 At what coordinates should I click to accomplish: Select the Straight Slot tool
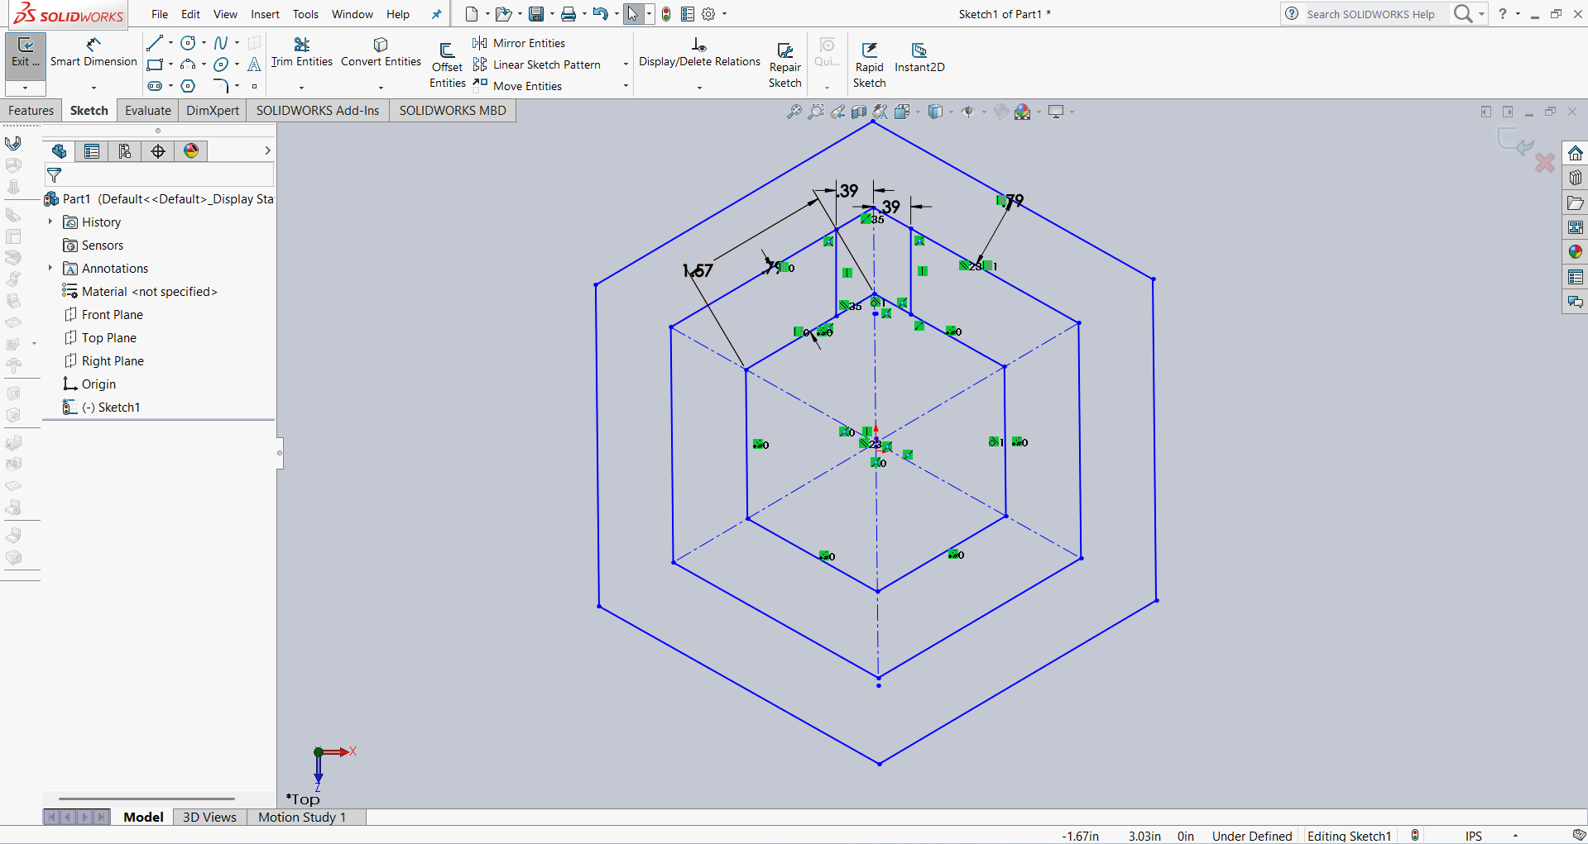(x=155, y=86)
